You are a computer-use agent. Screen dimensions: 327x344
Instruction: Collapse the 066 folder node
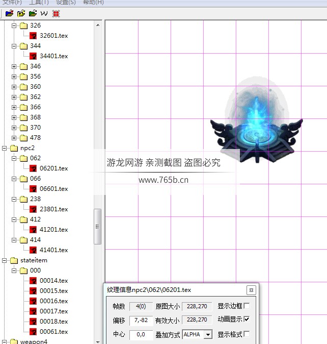[x=14, y=179]
